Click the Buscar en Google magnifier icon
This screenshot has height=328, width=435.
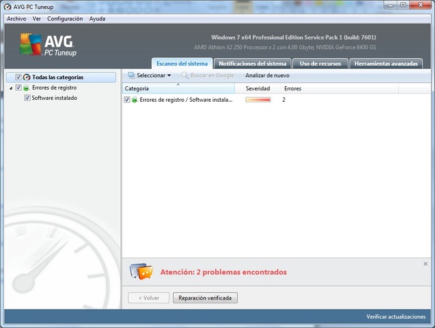[x=185, y=75]
